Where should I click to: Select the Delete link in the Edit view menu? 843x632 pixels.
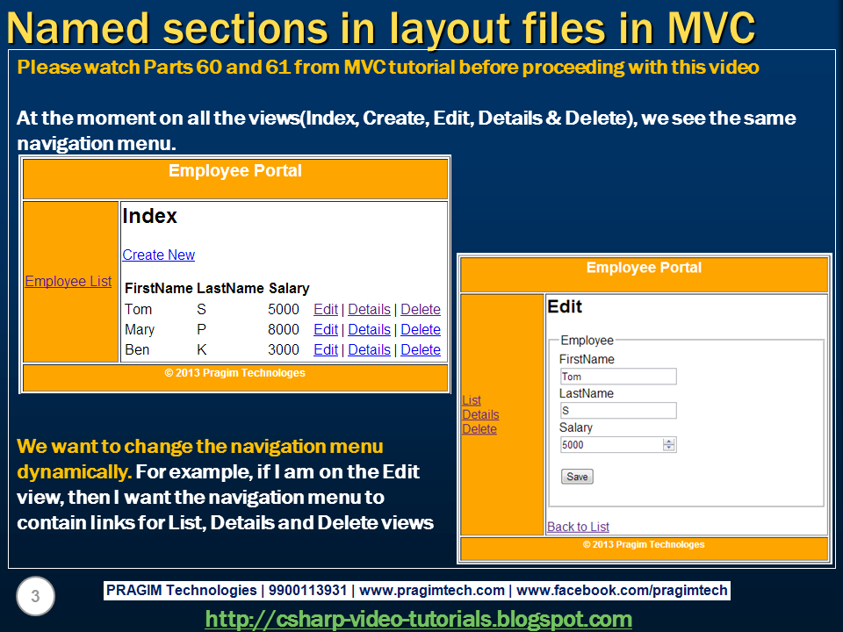[479, 428]
